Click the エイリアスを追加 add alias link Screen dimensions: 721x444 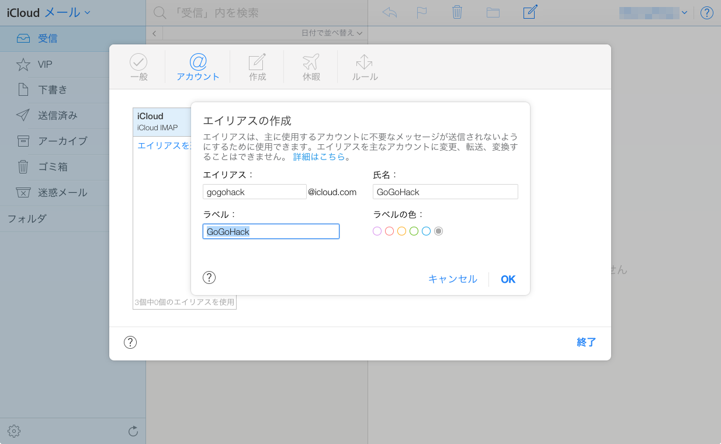point(164,145)
